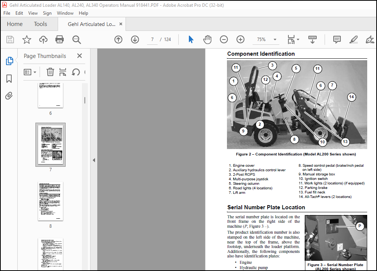Switch to the Home tab

click(15, 24)
